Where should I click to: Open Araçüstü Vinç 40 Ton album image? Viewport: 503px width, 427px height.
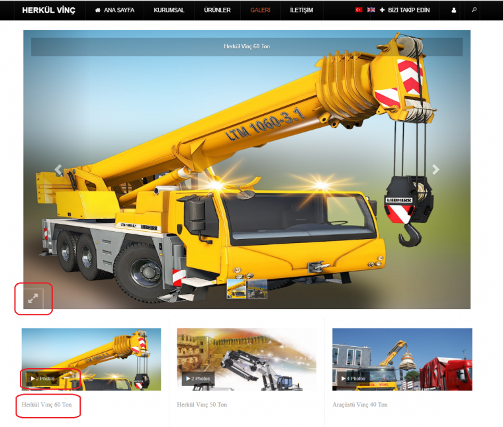pyautogui.click(x=402, y=359)
